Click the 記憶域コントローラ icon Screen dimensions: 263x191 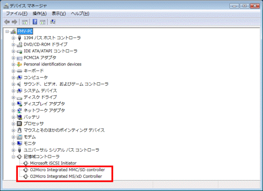19,157
